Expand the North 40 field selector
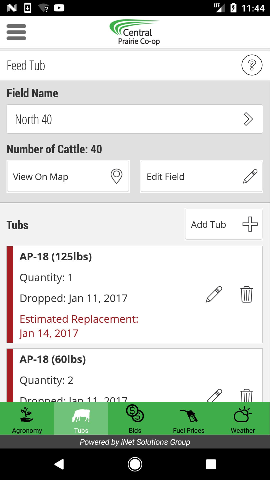Image resolution: width=270 pixels, height=480 pixels. point(135,119)
